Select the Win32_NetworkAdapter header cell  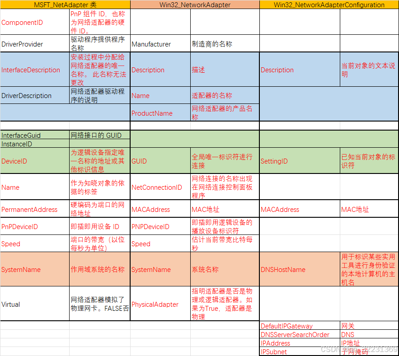(195, 5)
